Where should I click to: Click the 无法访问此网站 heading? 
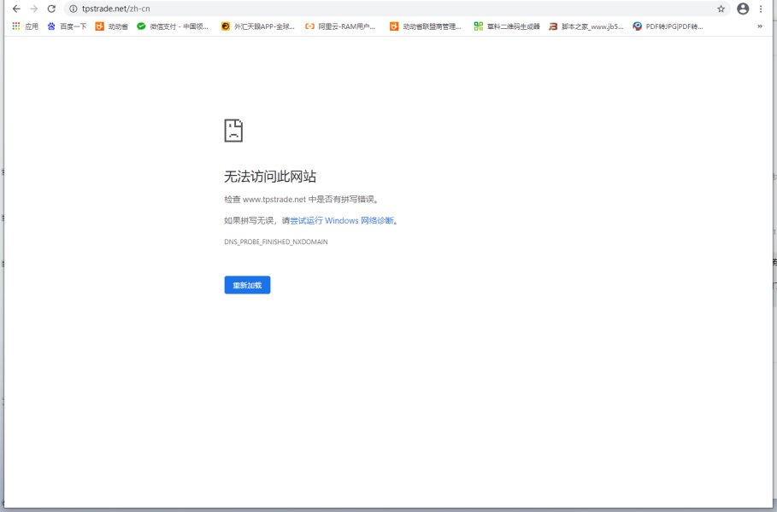(x=270, y=177)
